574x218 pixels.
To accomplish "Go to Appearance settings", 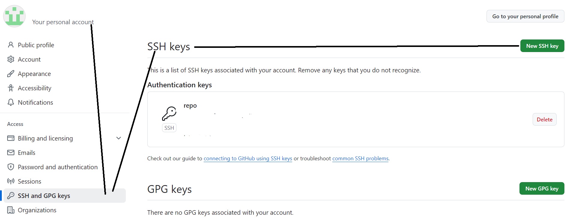I will pos(34,74).
